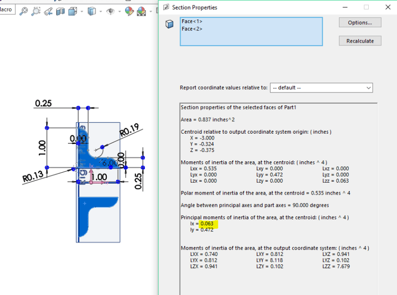Viewport: 397px width, 295px height.
Task: Select the top 0.25 width dimension
Action: [x=43, y=103]
